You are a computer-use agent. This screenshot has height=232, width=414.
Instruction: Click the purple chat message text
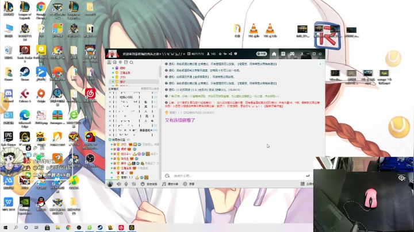pos(180,120)
